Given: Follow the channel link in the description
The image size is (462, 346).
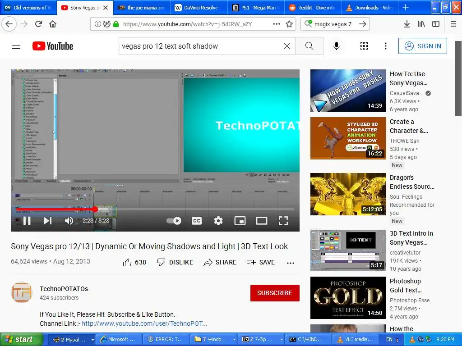Looking at the screenshot, I should (144, 323).
